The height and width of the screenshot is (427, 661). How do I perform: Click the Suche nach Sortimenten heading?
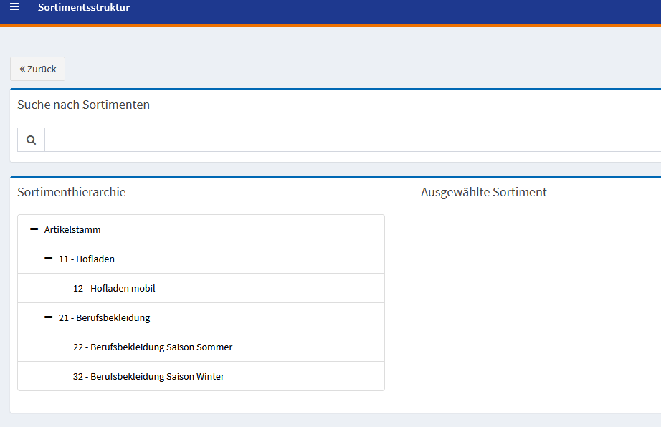(x=83, y=105)
